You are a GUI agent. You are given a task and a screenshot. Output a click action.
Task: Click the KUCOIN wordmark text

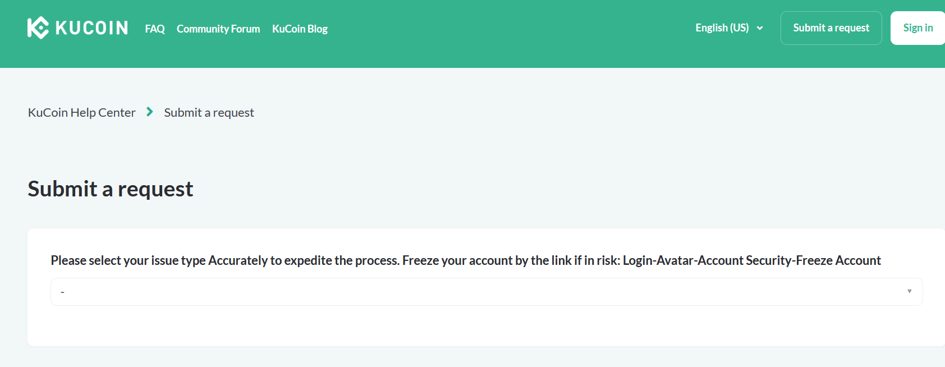tap(92, 28)
